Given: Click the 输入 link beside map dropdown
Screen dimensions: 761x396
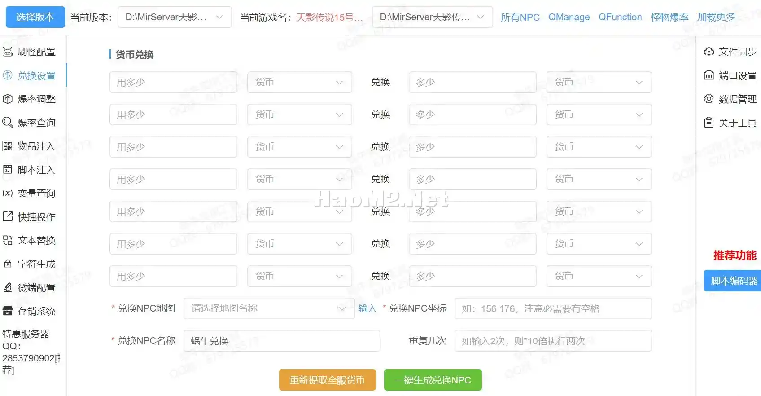Looking at the screenshot, I should point(367,308).
